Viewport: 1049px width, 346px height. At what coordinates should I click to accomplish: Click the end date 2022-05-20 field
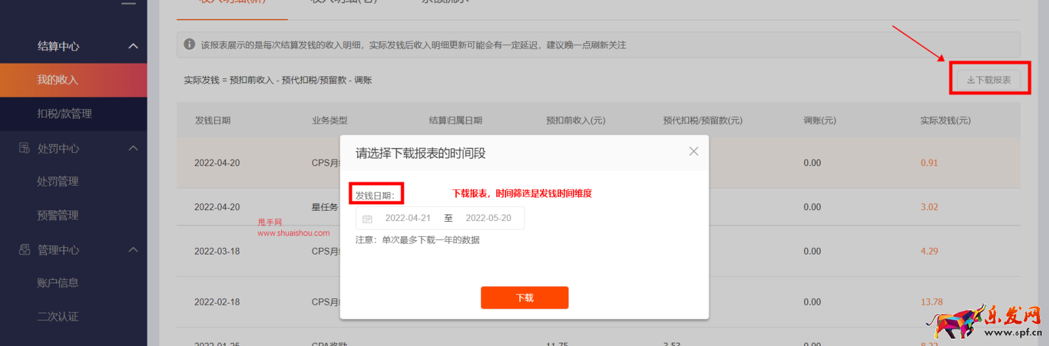[x=488, y=218]
